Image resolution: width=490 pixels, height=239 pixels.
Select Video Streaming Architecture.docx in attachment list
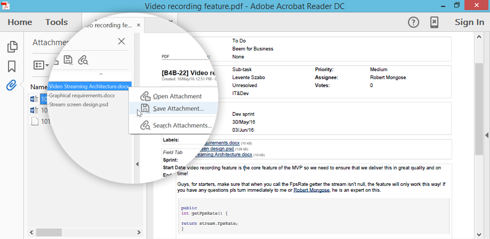[89, 87]
